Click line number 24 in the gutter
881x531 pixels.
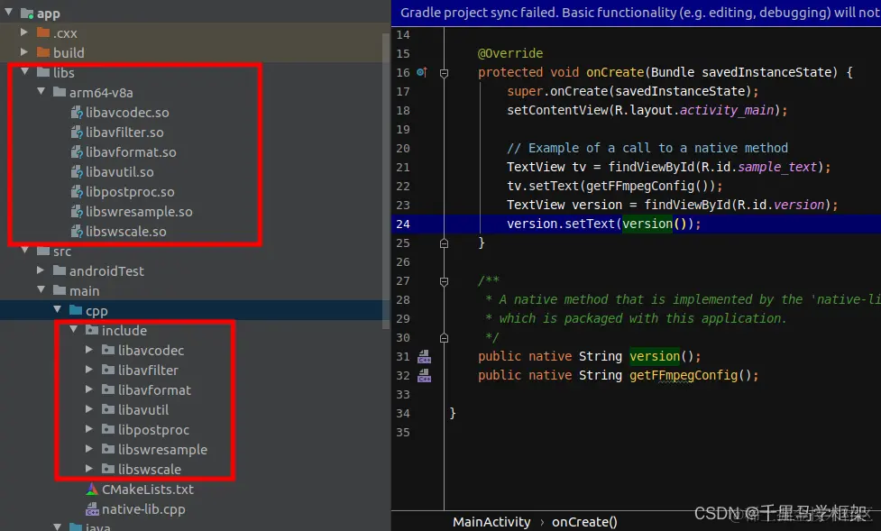click(x=403, y=224)
